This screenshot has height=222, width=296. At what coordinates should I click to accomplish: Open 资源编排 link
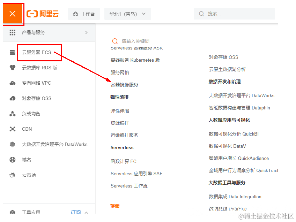tap(120, 123)
